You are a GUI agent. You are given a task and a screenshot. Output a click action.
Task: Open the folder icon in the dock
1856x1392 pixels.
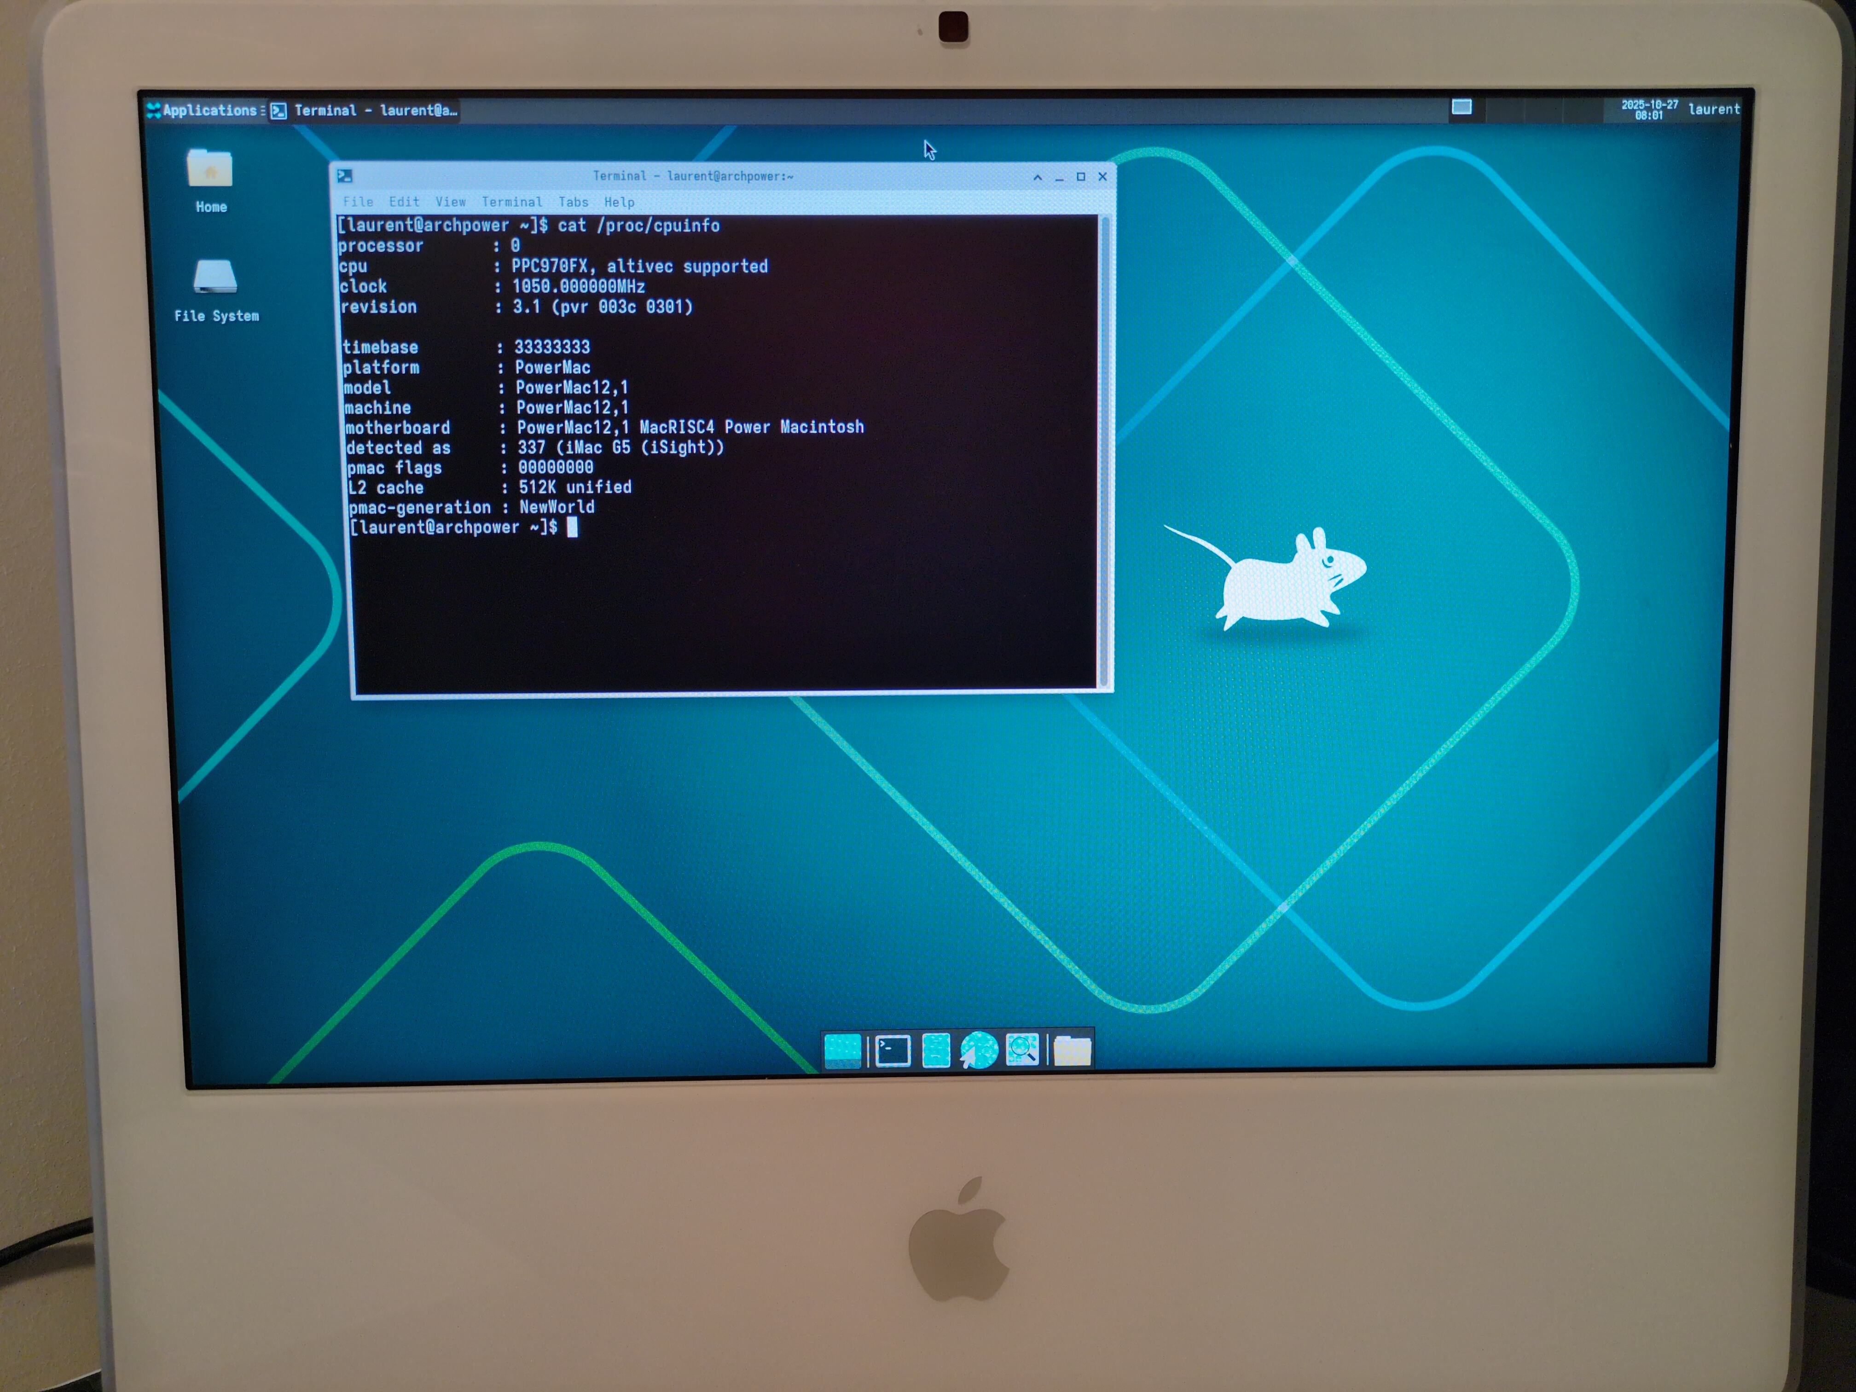click(1072, 1050)
